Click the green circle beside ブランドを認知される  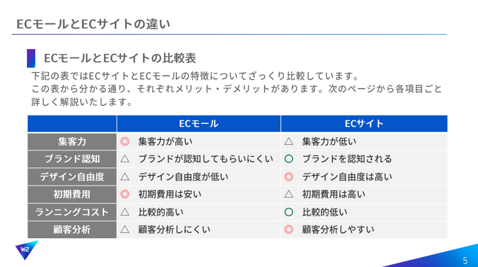(x=289, y=159)
